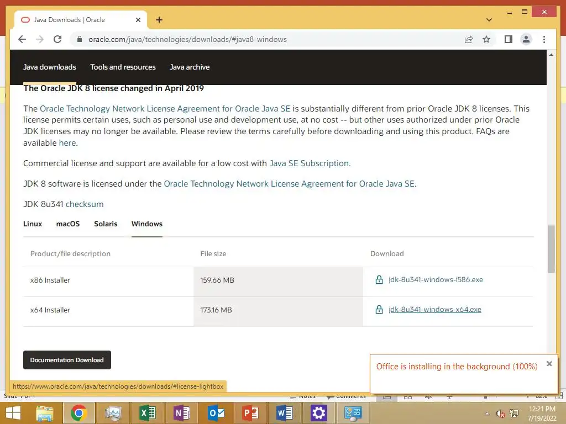
Task: Download jdk-8u341-windows-i586.exe
Action: (x=436, y=279)
